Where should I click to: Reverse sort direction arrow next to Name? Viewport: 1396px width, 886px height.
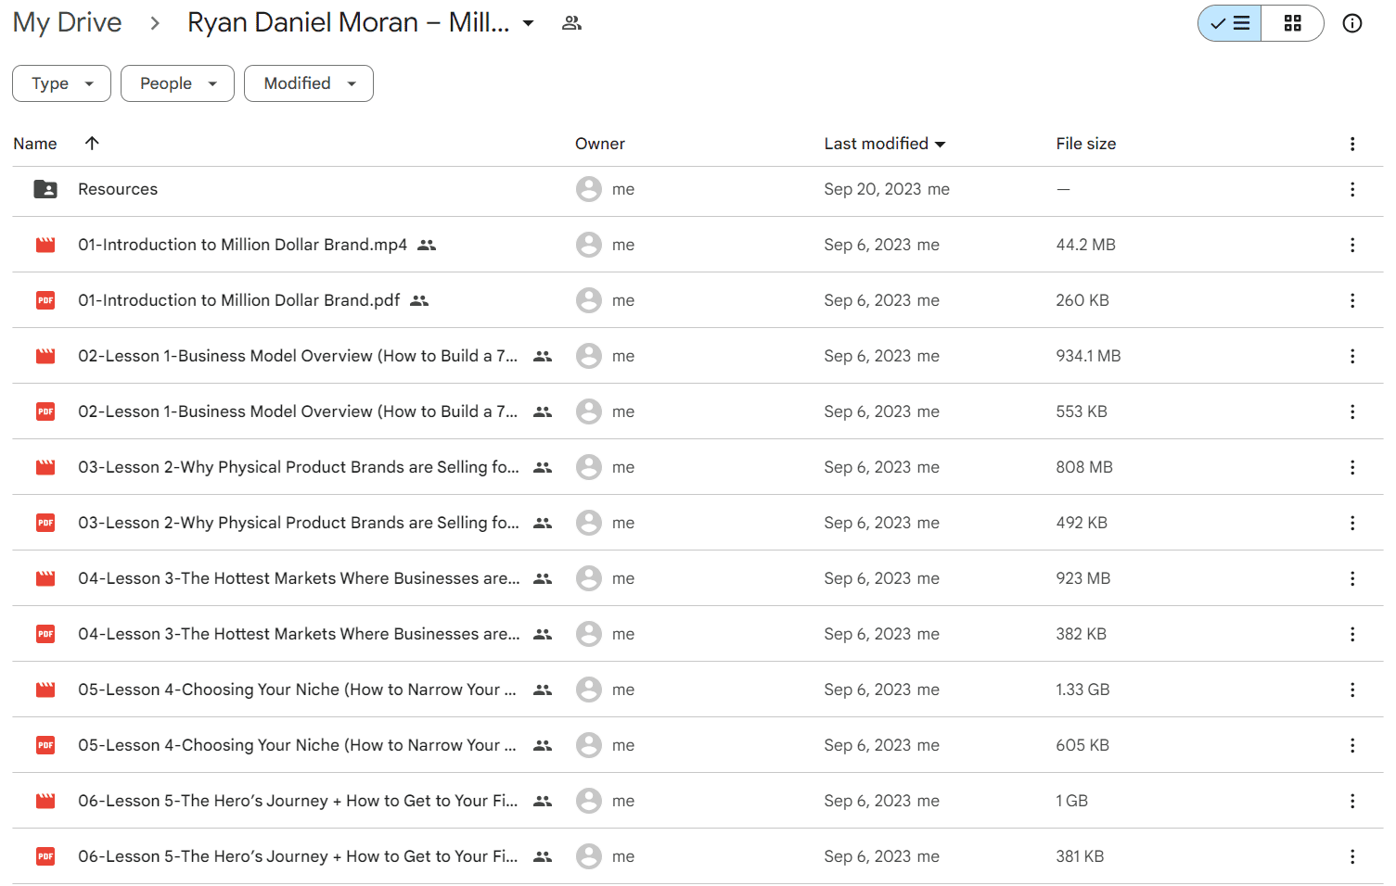pyautogui.click(x=92, y=143)
